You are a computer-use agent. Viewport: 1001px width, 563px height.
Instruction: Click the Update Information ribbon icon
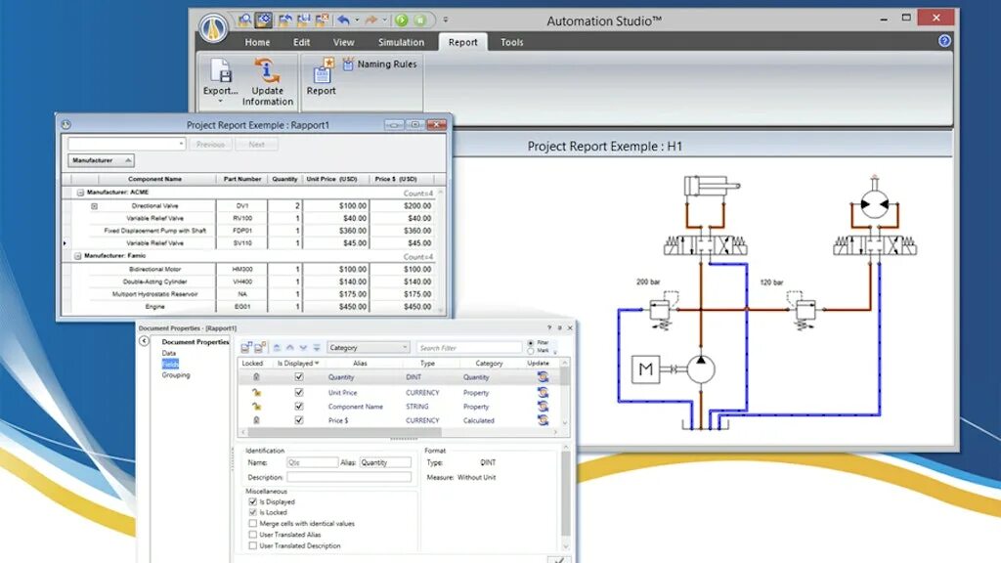(x=267, y=70)
